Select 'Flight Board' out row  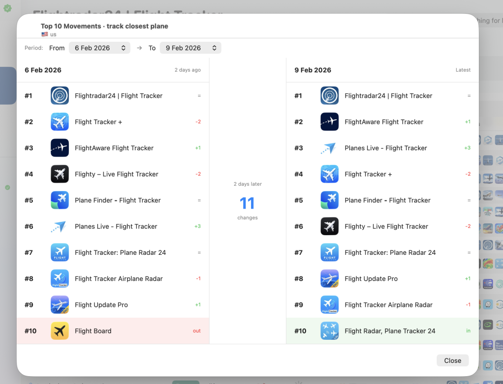point(113,331)
